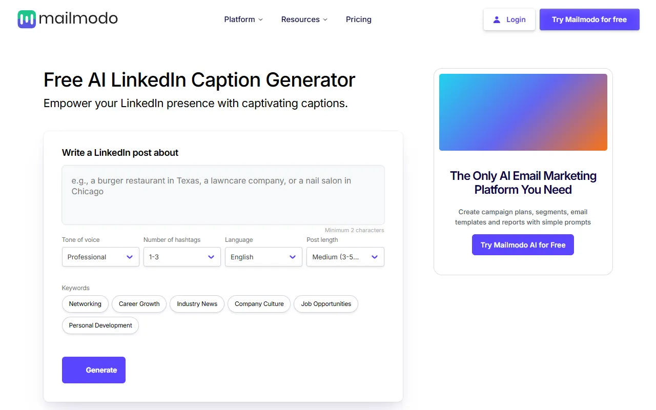Click the Mailmodo logo icon
This screenshot has width=656, height=410.
coord(27,19)
